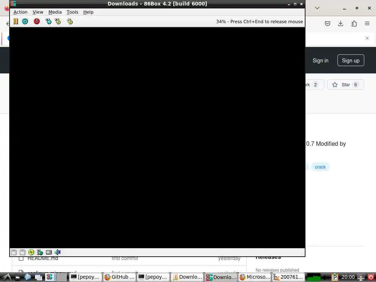
Task: Click the taskbar show-desktop windows icon
Action: point(38,278)
